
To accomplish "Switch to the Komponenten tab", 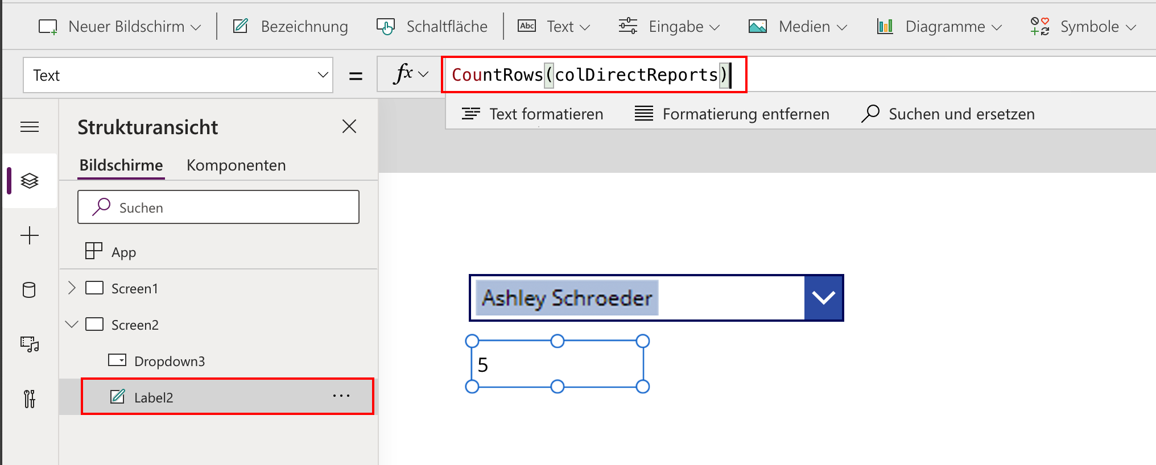I will coord(236,165).
